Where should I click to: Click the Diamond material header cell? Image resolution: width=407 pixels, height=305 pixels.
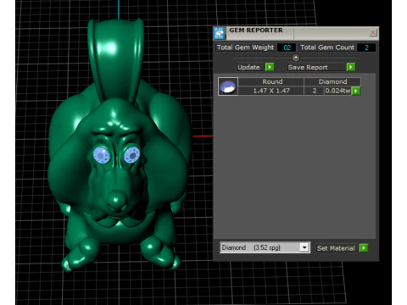click(332, 81)
